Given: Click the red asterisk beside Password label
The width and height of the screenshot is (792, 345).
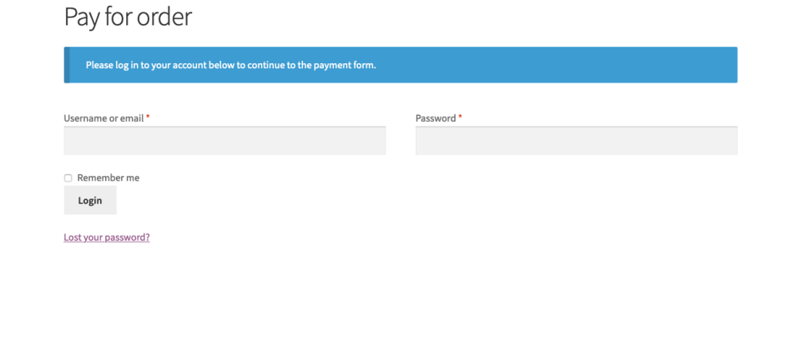Looking at the screenshot, I should (460, 117).
